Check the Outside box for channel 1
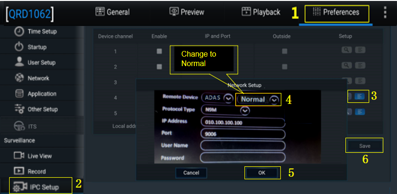Screen dimensions: 397x194 point(284,51)
